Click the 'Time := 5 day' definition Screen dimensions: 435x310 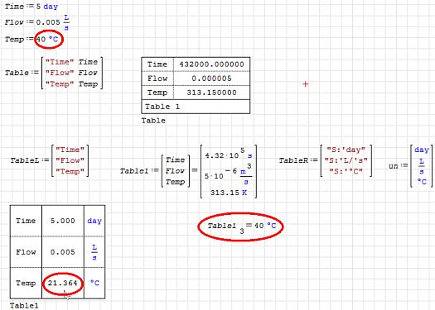[31, 7]
